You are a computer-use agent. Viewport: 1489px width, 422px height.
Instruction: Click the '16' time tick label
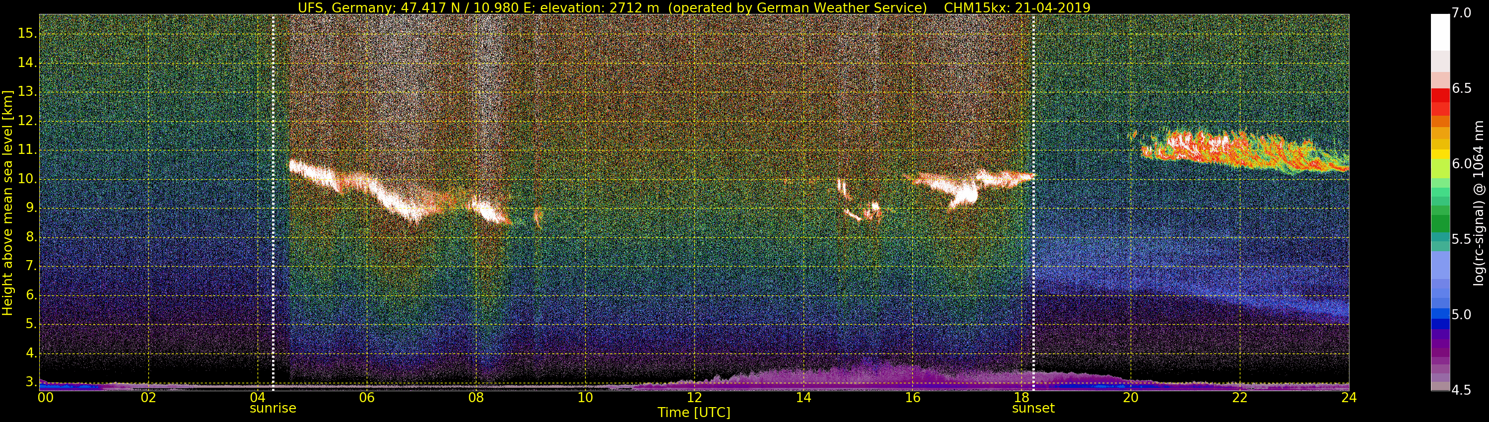[912, 398]
